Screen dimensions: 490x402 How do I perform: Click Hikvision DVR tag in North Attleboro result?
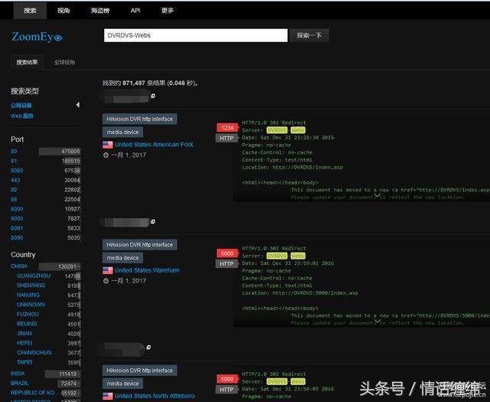click(x=139, y=371)
